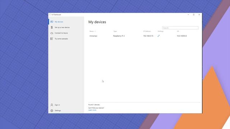
Task: Click the Can't find your device text
Action: (96, 108)
